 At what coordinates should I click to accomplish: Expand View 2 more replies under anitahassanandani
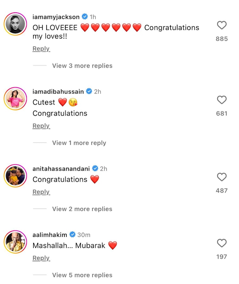pyautogui.click(x=82, y=209)
